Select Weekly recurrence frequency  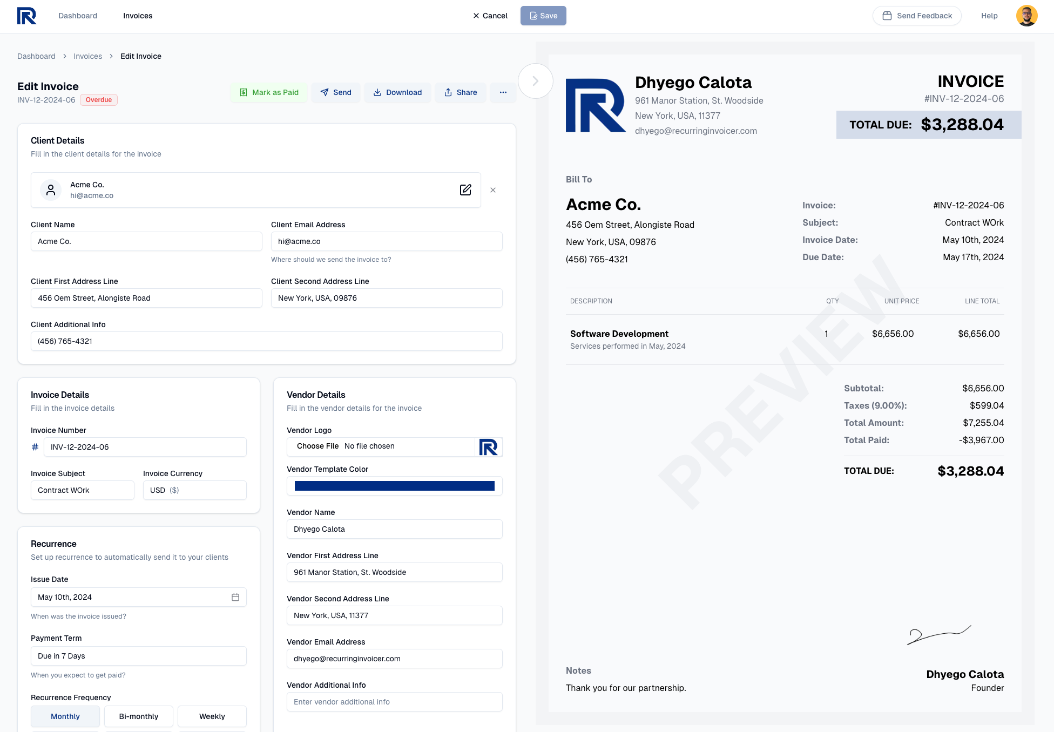point(212,716)
